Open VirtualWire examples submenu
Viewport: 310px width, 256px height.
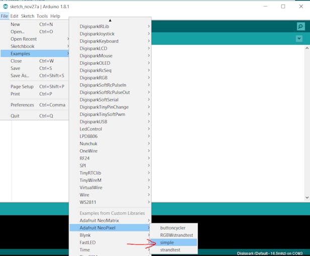pyautogui.click(x=110, y=187)
